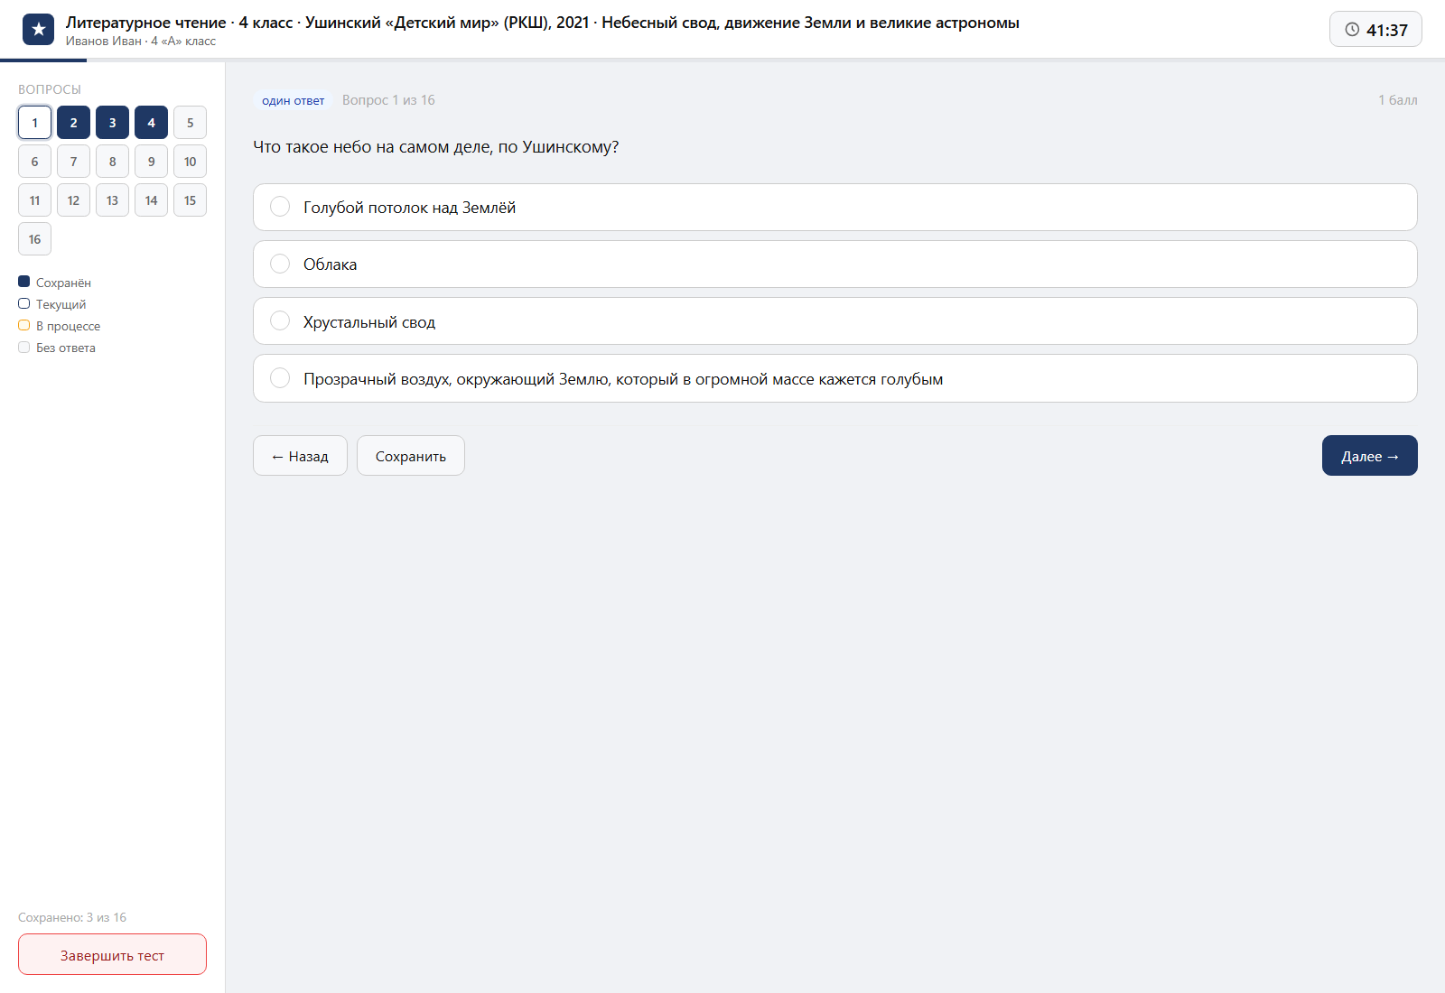
Task: Click the 'Далее →' button
Action: [1369, 456]
